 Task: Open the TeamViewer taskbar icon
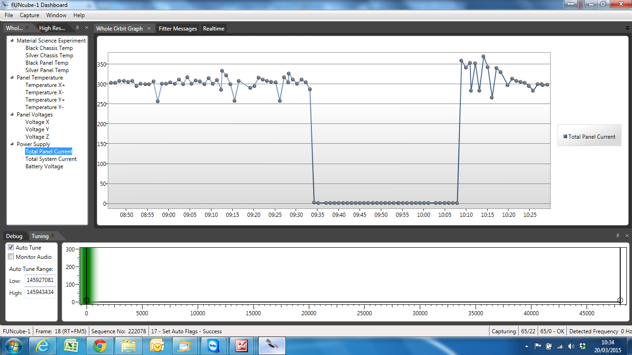214,345
